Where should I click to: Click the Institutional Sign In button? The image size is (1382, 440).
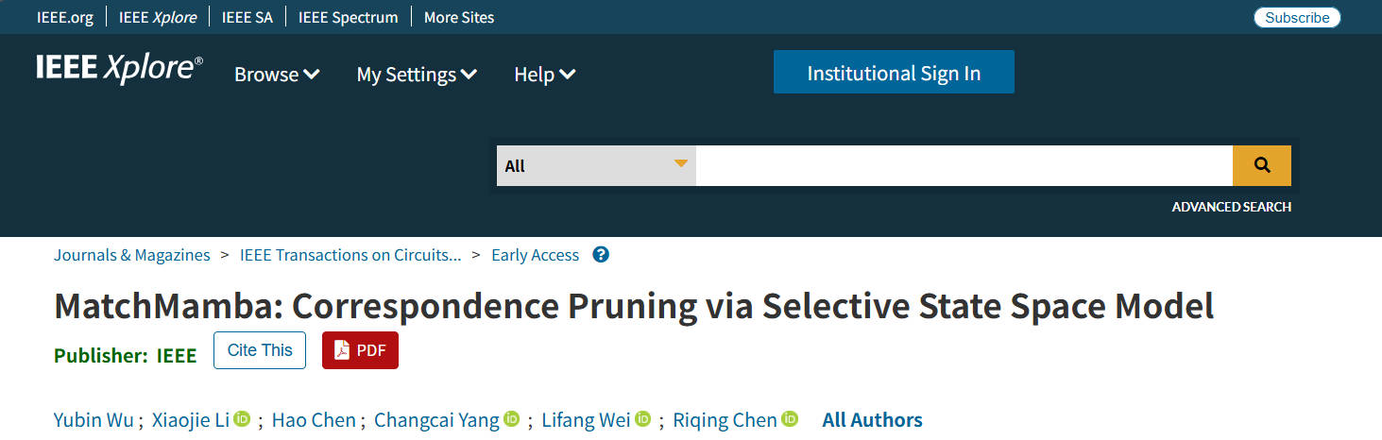pos(894,73)
